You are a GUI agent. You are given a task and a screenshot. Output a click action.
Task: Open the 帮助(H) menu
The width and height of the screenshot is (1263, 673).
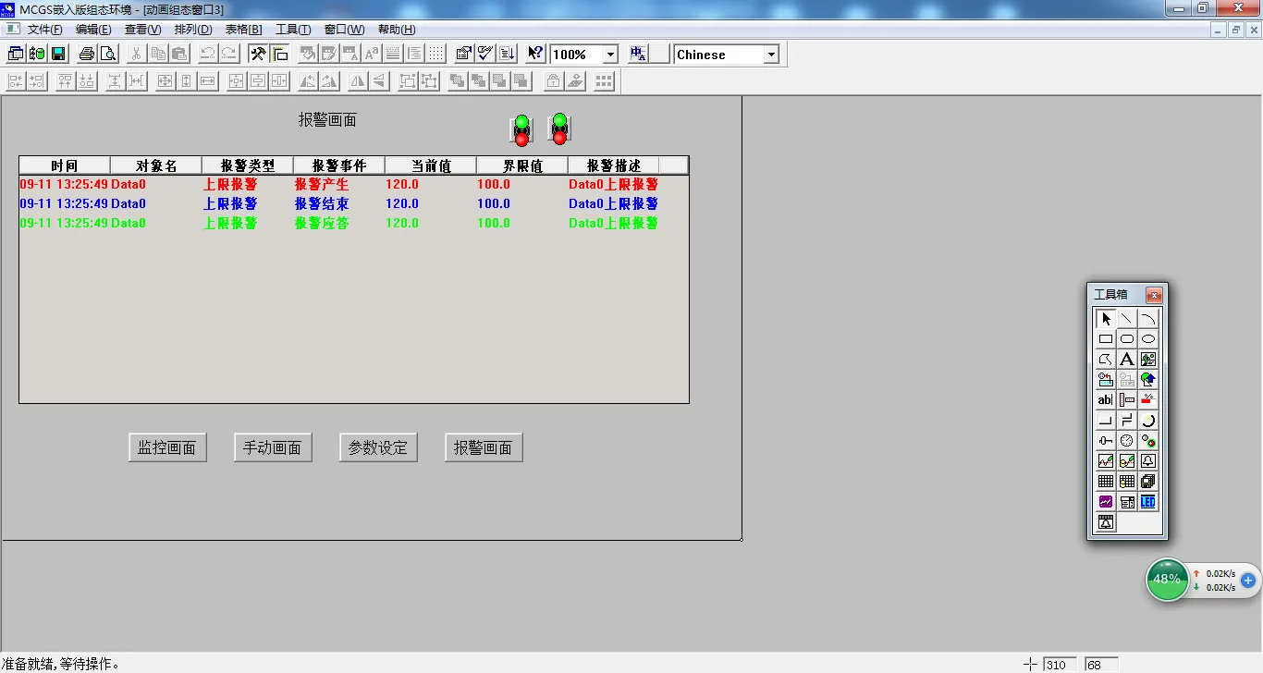[397, 30]
